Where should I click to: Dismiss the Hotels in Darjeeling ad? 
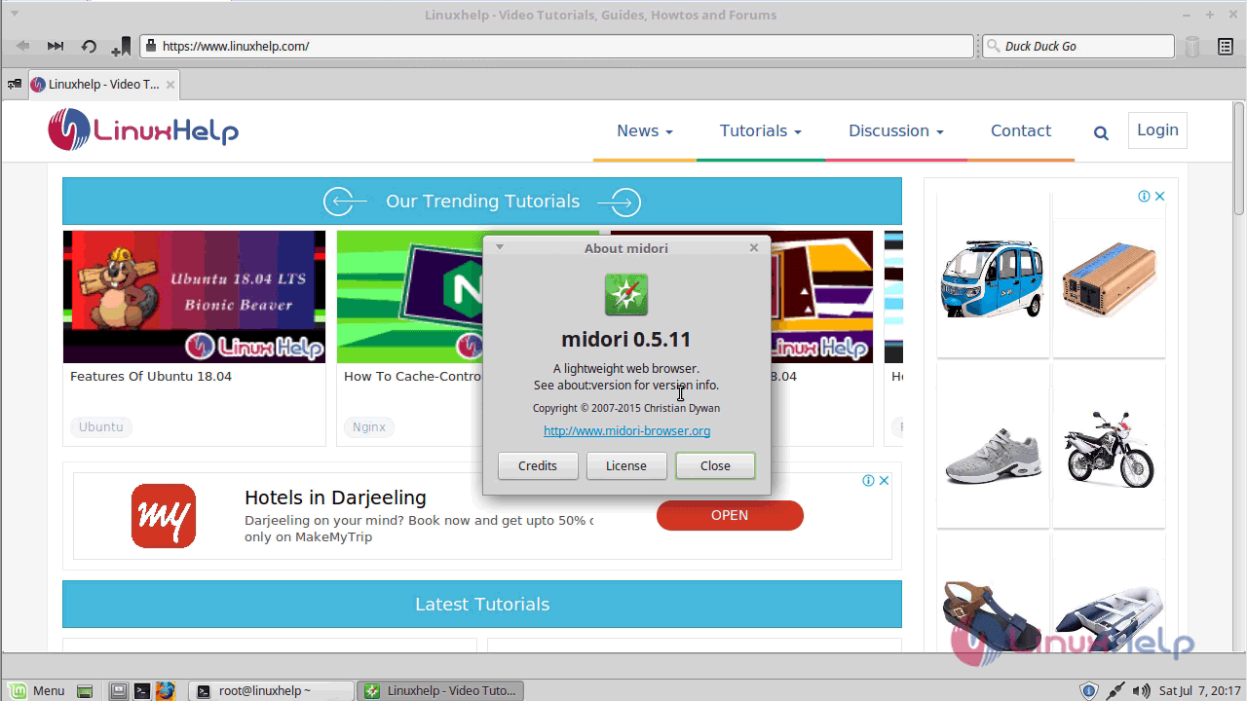(884, 480)
